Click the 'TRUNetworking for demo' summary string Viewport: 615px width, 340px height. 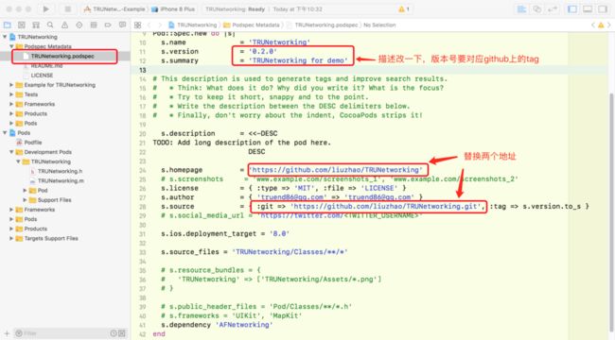[298, 60]
